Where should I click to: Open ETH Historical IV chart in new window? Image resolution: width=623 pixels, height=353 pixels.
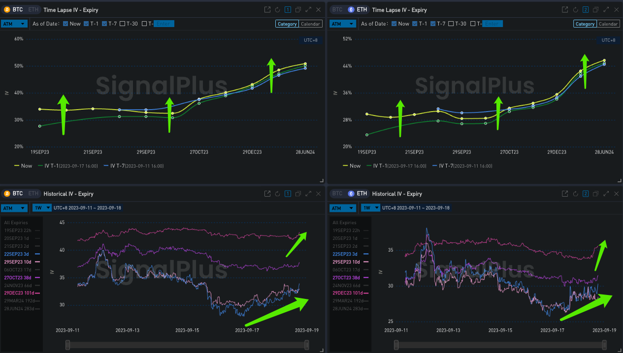click(565, 194)
